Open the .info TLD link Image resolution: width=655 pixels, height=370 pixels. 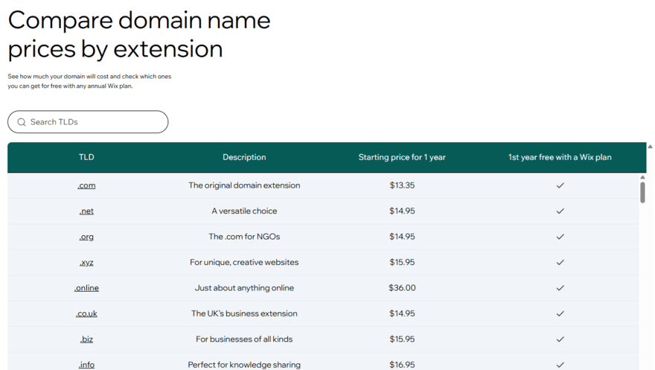pos(86,365)
